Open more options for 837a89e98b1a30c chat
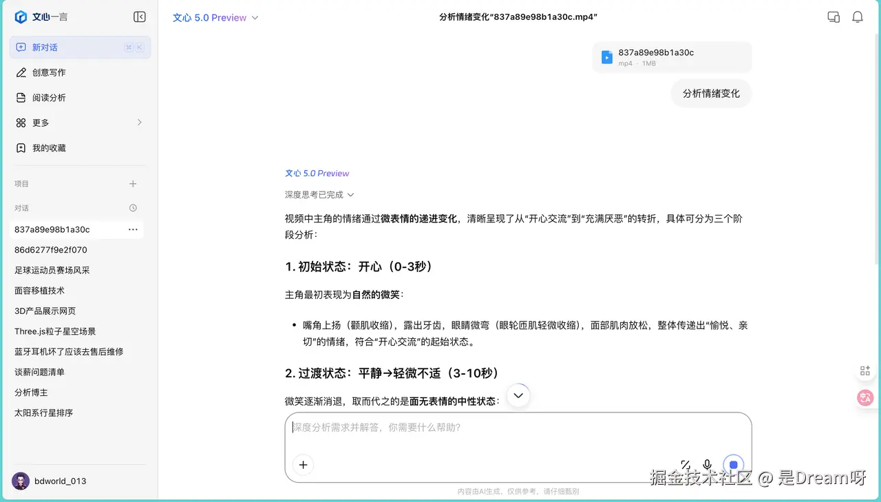Viewport: 881px width, 502px height. coord(133,229)
